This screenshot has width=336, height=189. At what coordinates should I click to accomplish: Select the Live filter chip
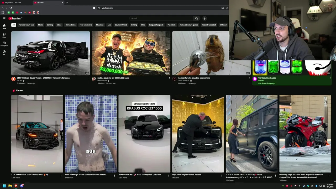(x=109, y=25)
